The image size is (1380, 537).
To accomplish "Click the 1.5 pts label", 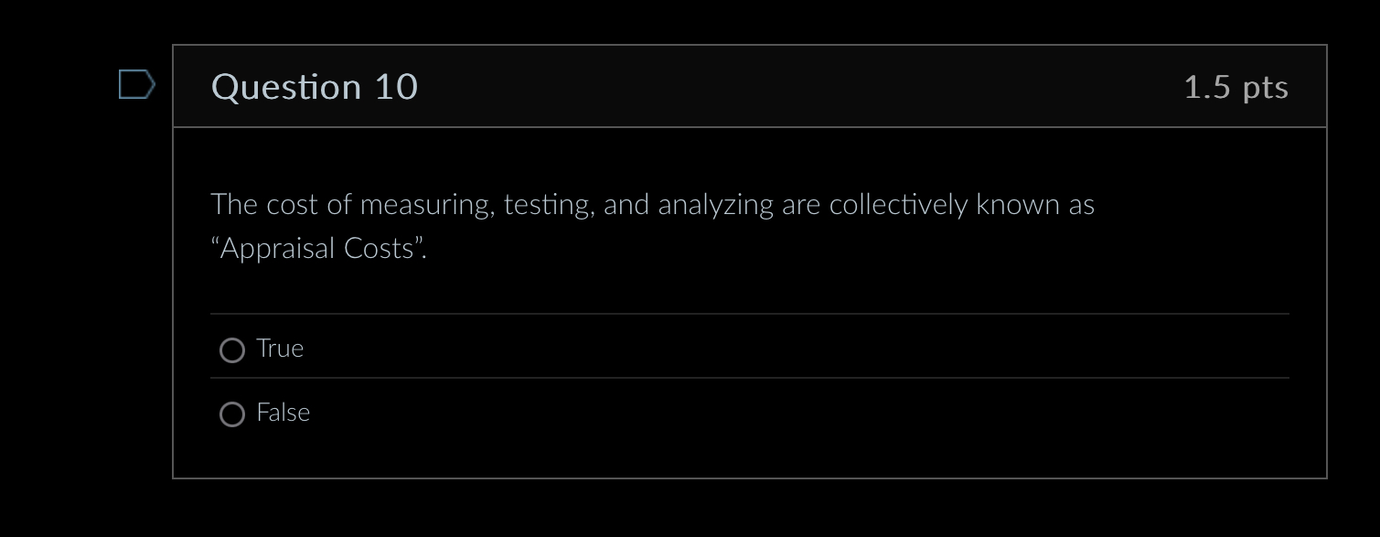I will pyautogui.click(x=1236, y=86).
